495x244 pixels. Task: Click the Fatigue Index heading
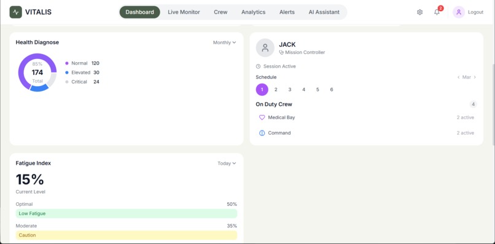point(33,163)
